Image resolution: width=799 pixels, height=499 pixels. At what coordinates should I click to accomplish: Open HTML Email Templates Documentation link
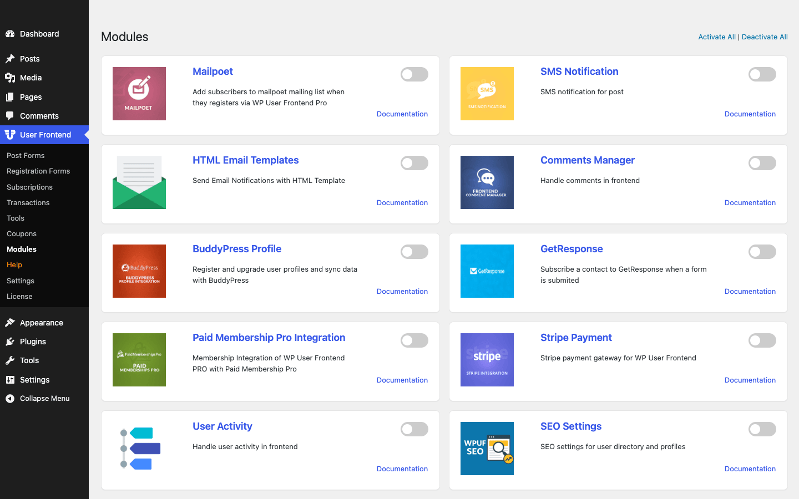[402, 203]
